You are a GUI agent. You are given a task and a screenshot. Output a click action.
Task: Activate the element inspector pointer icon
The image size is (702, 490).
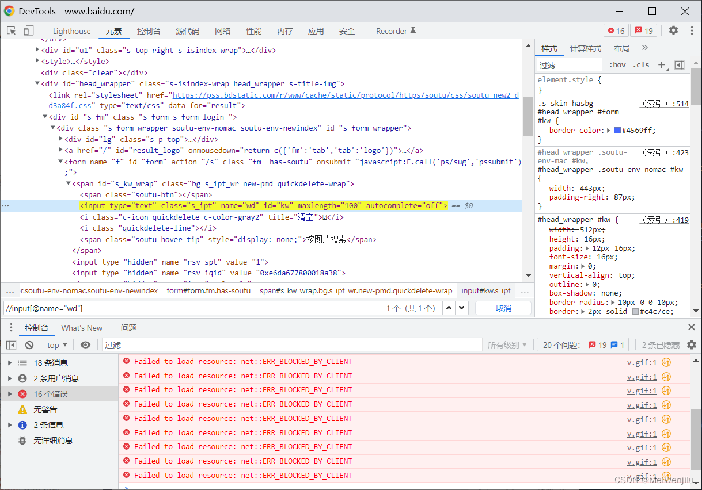[x=12, y=30]
